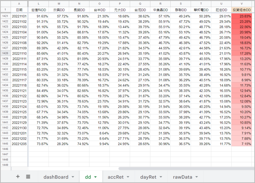Switch to the rawData sheet tab
This screenshot has width=255, height=183.
tap(182, 177)
